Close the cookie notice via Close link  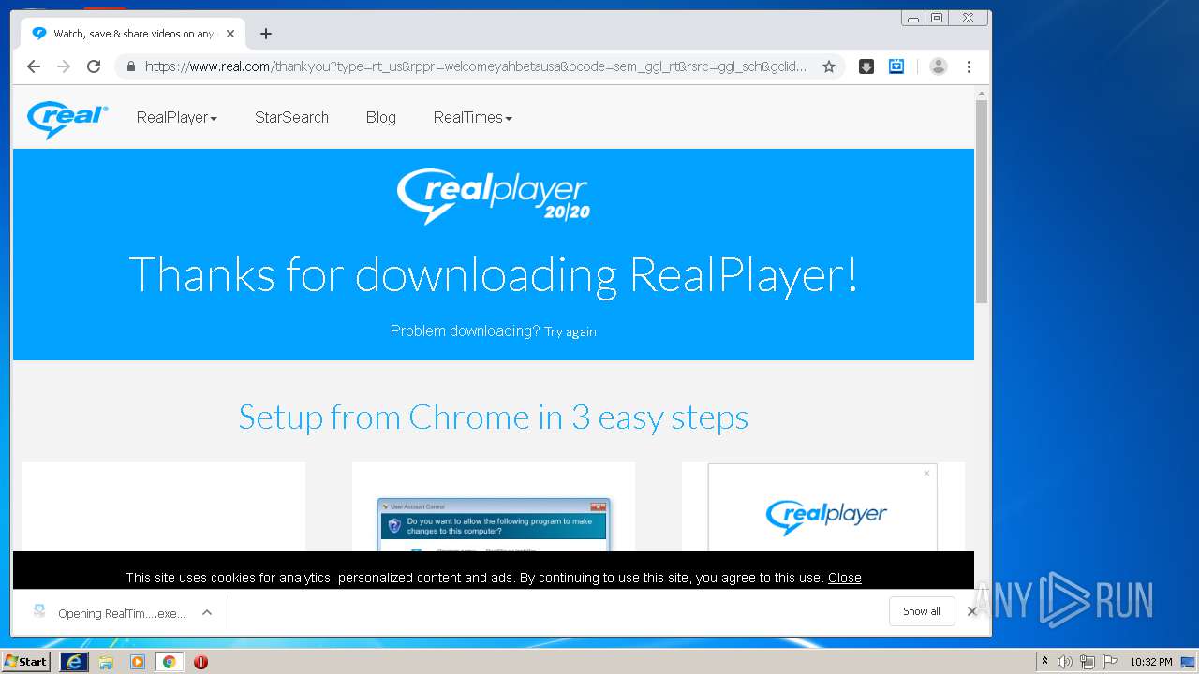(x=844, y=578)
